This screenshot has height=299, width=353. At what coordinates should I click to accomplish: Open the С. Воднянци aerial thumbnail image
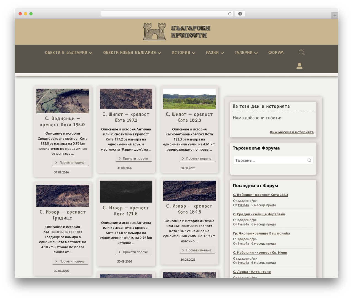click(x=63, y=101)
